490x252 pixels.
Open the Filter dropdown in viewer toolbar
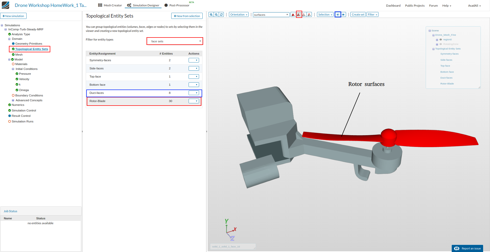(x=372, y=15)
